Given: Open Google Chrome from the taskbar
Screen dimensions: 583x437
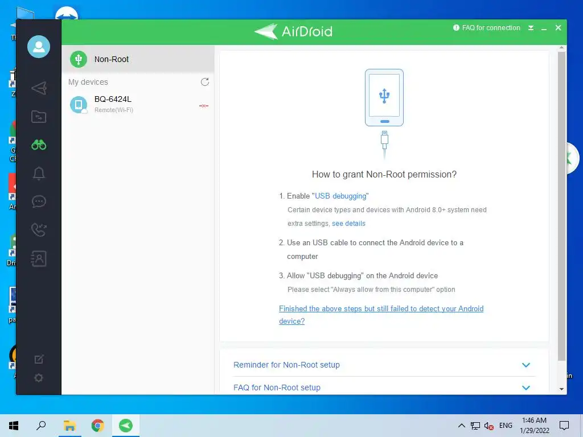Looking at the screenshot, I should click(x=98, y=426).
